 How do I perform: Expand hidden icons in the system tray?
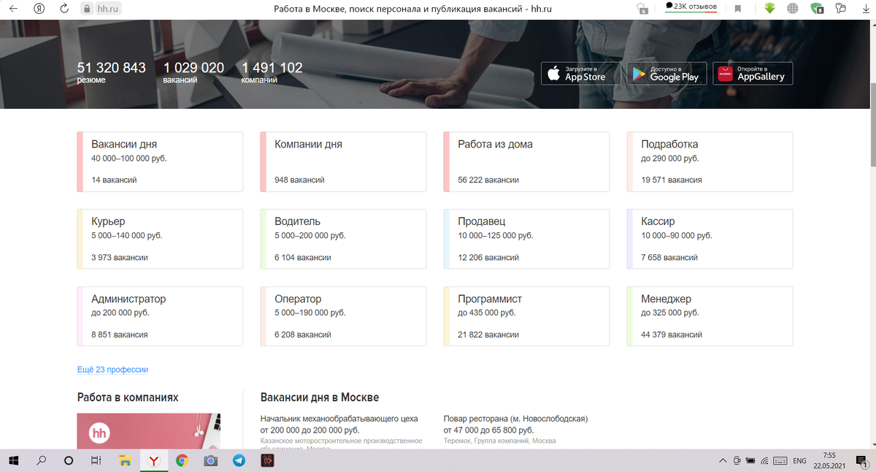point(723,460)
